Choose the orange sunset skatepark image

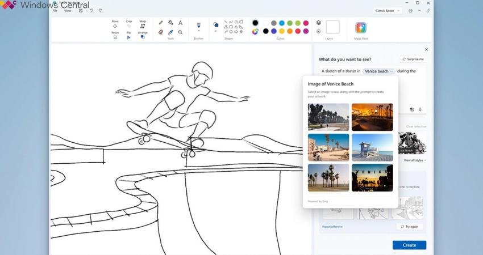pos(372,117)
